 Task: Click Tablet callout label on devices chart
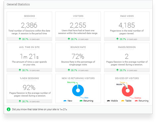tap(122, 83)
